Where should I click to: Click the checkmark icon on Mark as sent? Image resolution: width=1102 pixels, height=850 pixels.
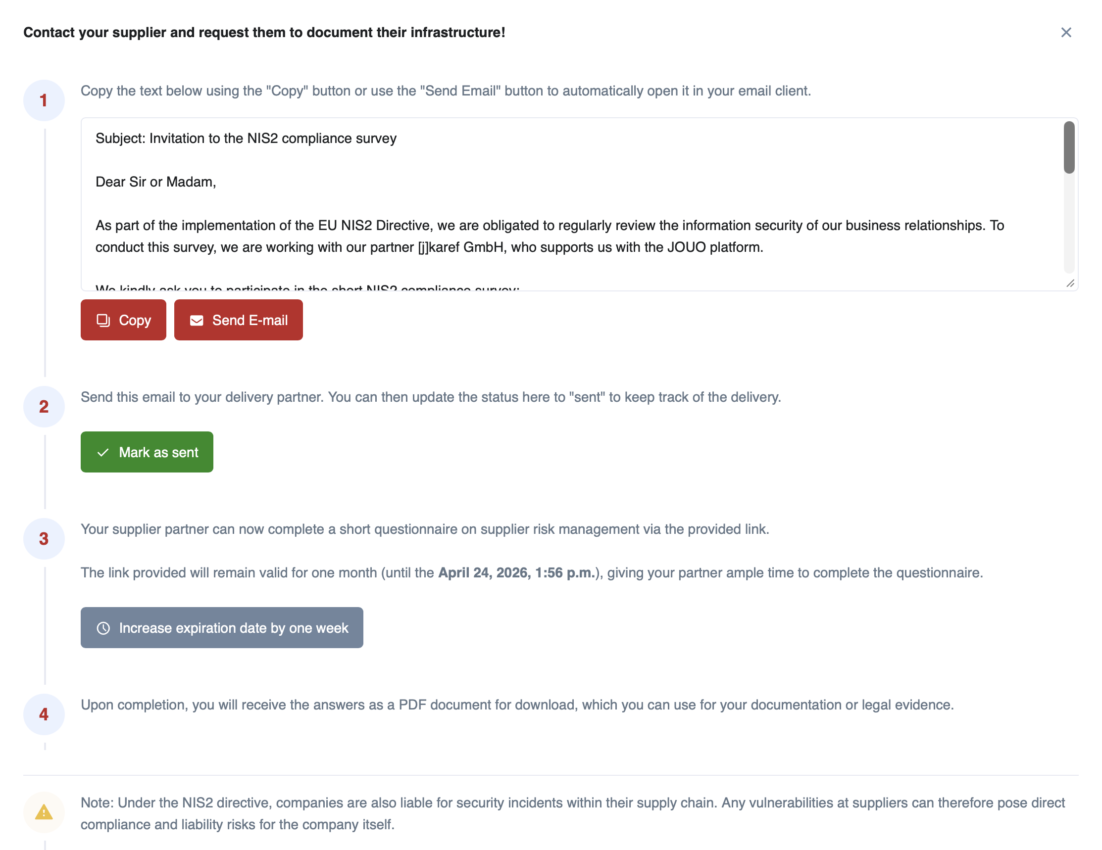click(103, 452)
